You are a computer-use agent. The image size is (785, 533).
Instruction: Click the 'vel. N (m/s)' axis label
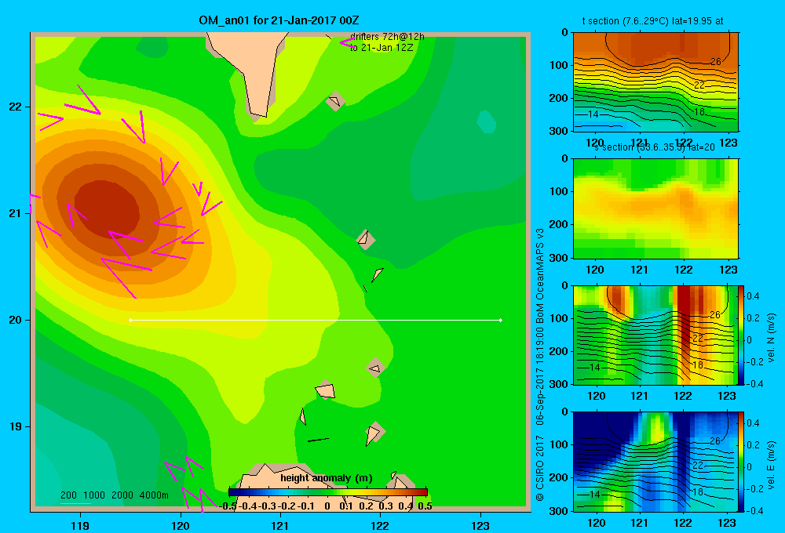[772, 338]
